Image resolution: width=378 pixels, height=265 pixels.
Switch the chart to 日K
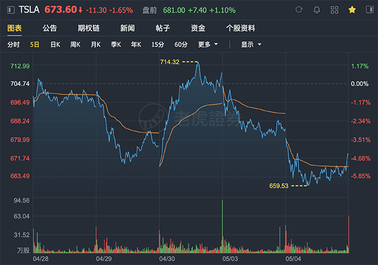pyautogui.click(x=55, y=44)
